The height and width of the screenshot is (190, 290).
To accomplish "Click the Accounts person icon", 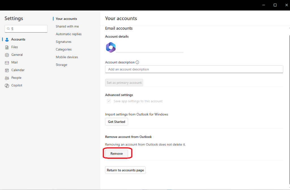I will (x=7, y=40).
